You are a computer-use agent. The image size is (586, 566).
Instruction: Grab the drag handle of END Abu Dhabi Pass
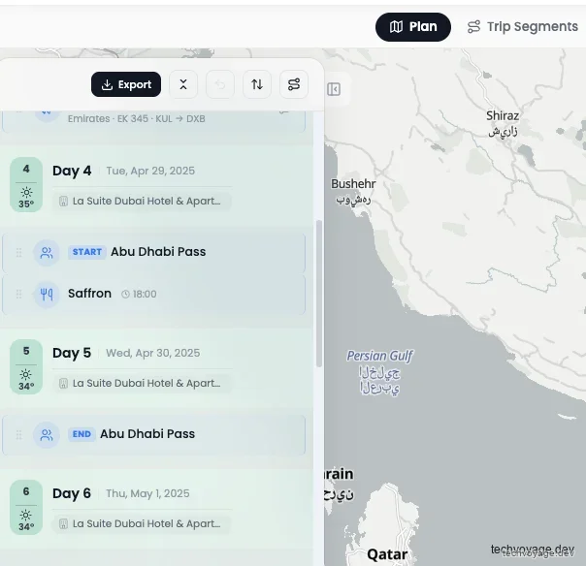[x=18, y=435]
